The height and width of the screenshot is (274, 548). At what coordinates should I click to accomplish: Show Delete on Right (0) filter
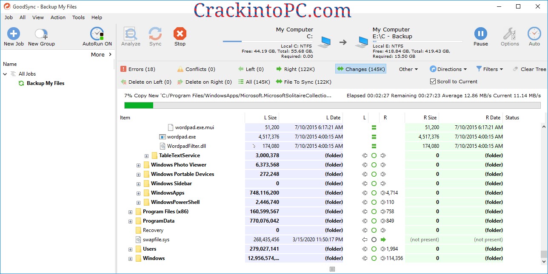point(205,82)
